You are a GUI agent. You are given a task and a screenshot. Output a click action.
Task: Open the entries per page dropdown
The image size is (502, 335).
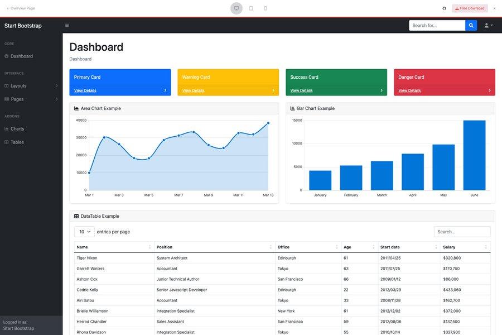click(x=84, y=230)
